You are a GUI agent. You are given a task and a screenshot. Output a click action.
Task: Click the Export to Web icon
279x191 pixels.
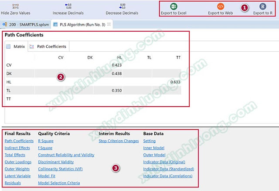click(221, 7)
